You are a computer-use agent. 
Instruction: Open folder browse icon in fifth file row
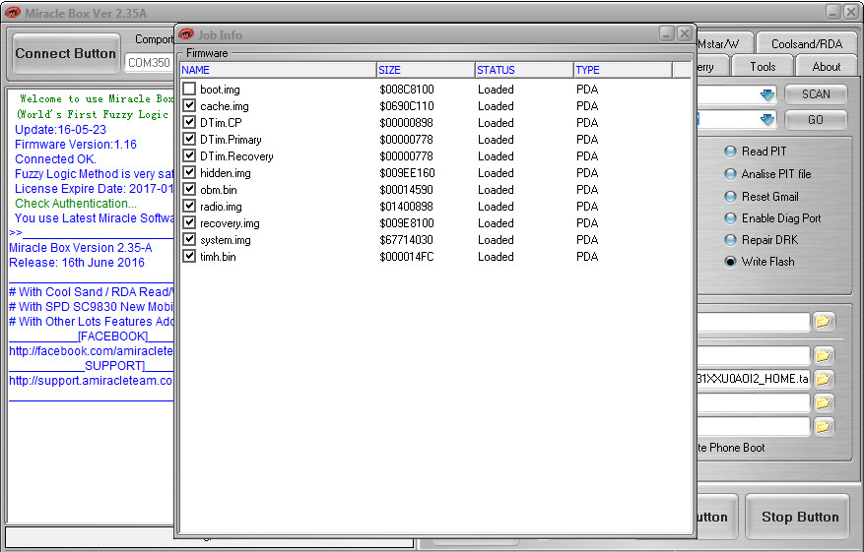click(x=824, y=426)
